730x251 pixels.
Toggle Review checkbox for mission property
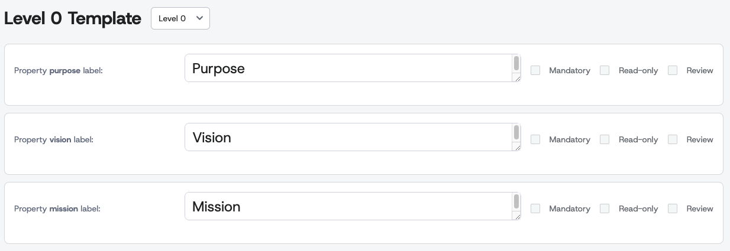(x=673, y=208)
